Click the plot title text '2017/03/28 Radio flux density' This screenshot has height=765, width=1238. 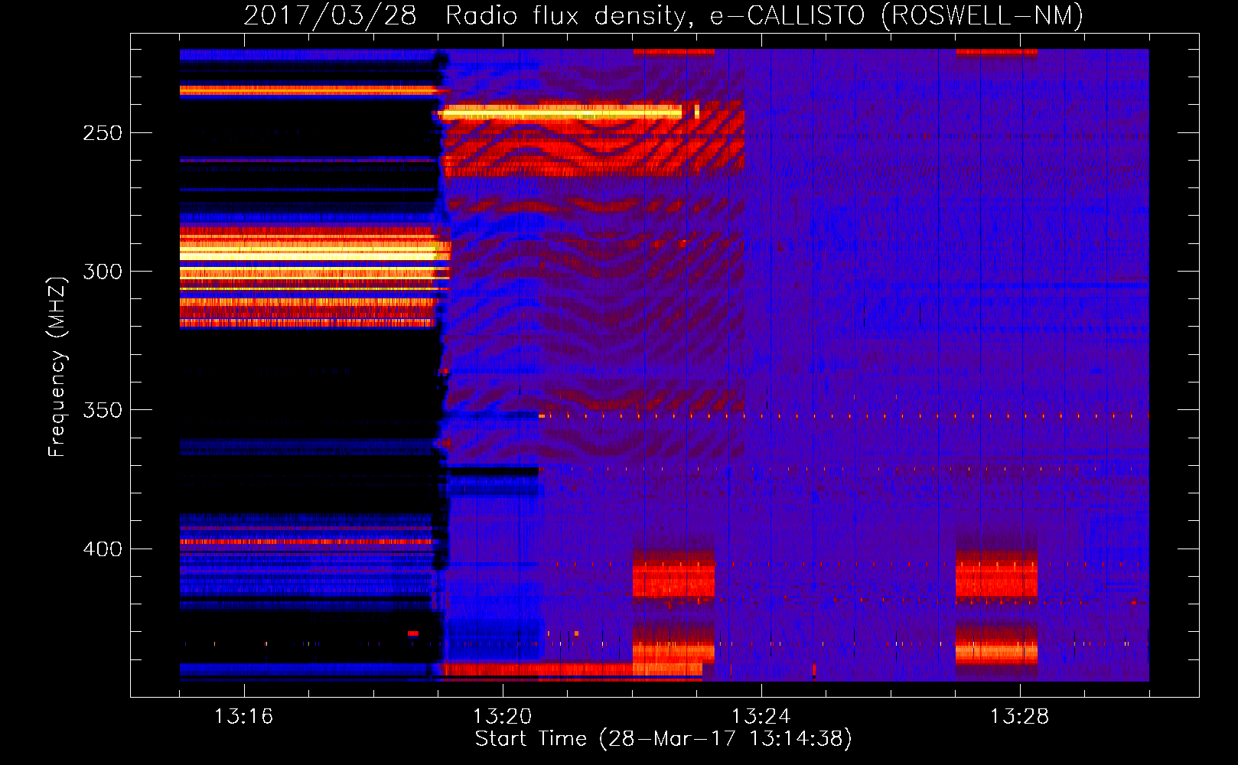coord(469,15)
